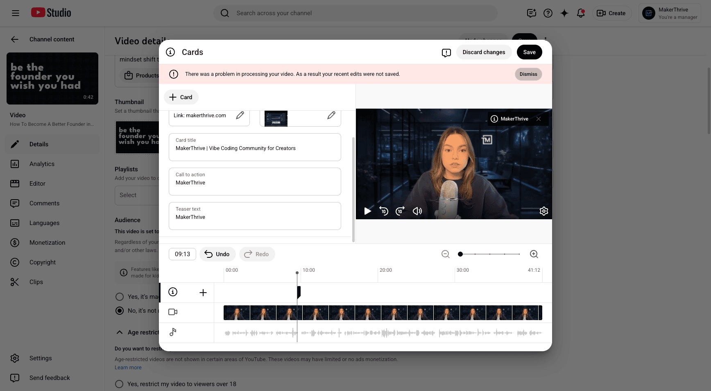Viewport: 711px width, 391px height.
Task: Collapse the Age restriction section
Action: point(120,332)
